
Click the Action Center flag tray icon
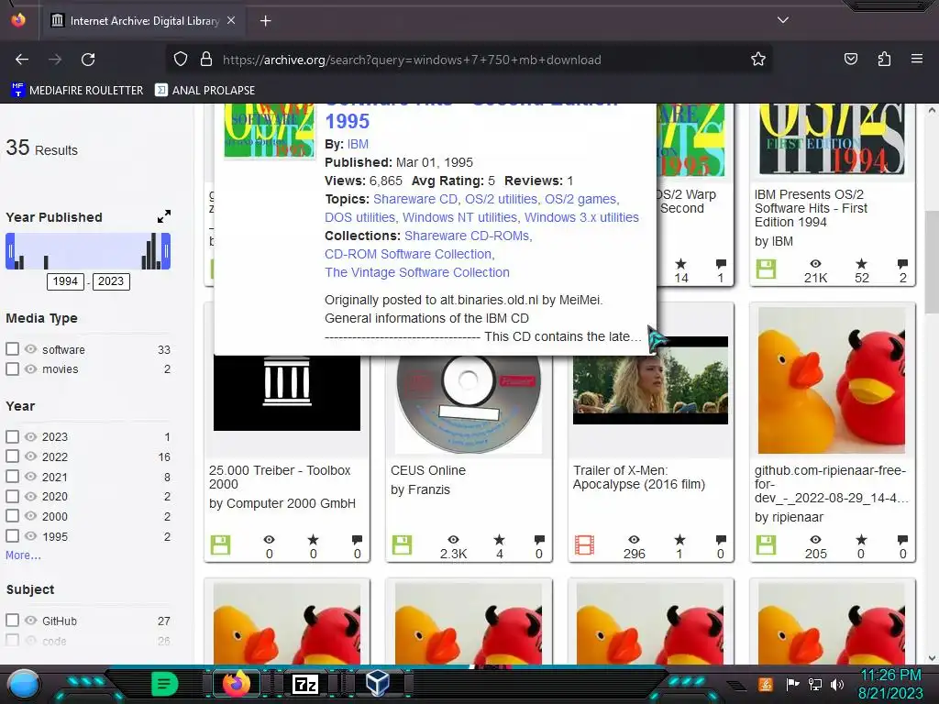click(792, 684)
